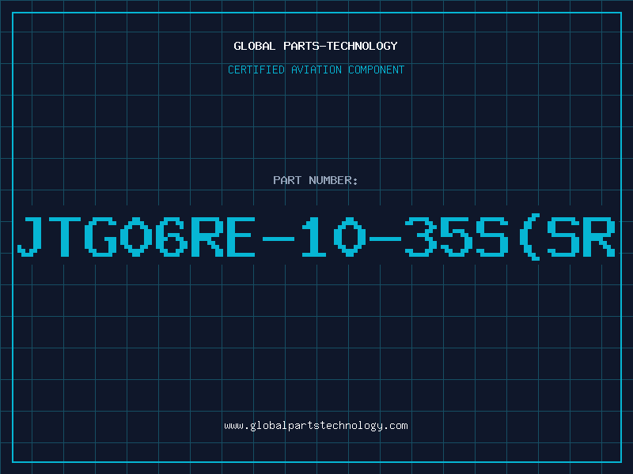Viewport: 633px width, 474px height.
Task: Click the word CERTIFIED in subtitle
Action: click(256, 70)
